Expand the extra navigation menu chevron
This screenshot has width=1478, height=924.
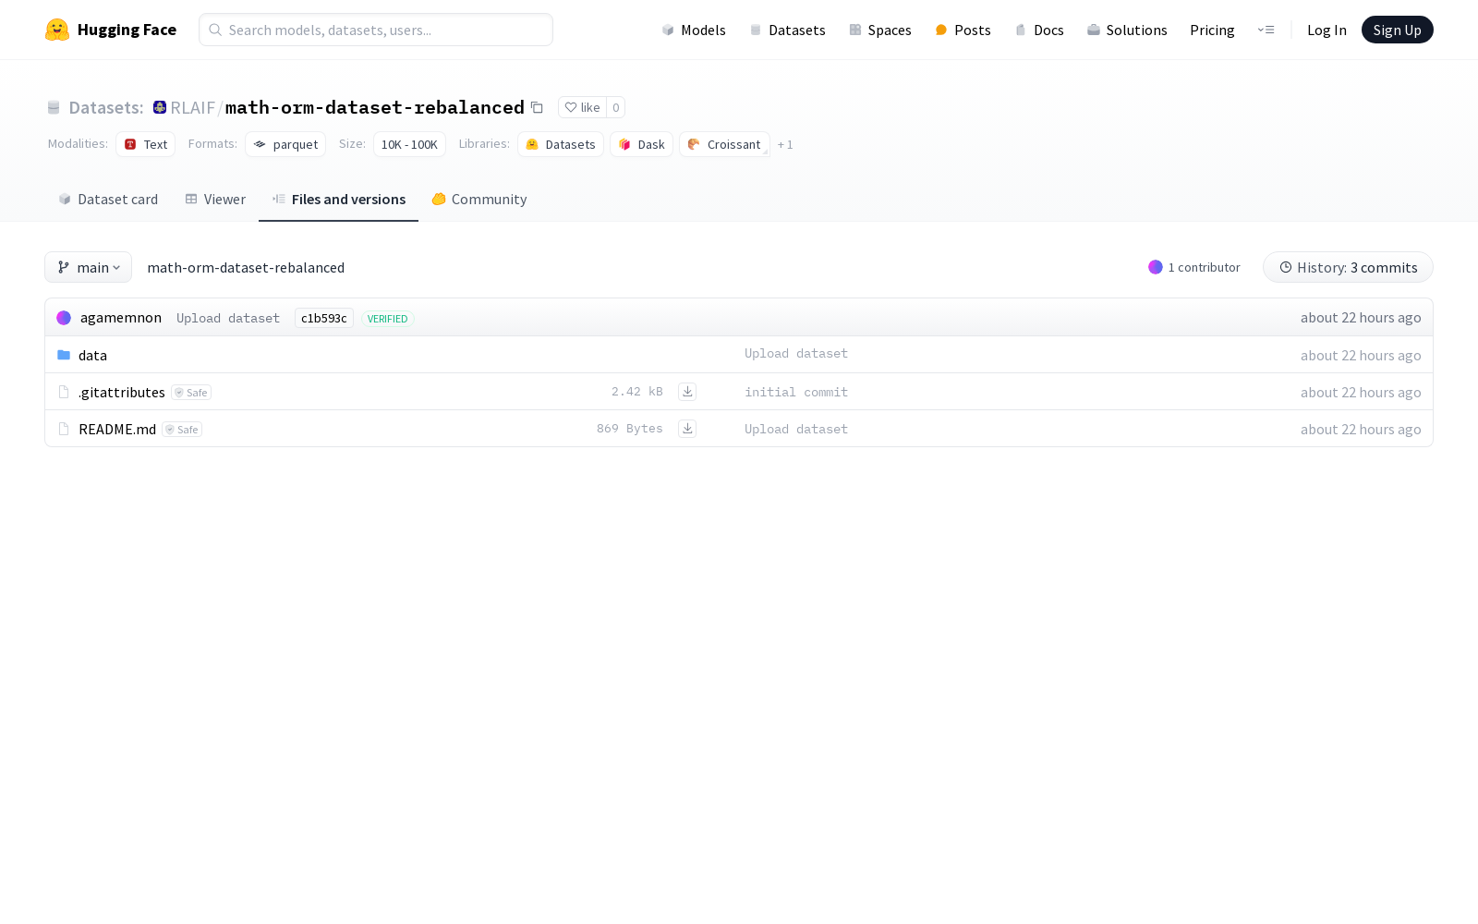click(x=1266, y=30)
